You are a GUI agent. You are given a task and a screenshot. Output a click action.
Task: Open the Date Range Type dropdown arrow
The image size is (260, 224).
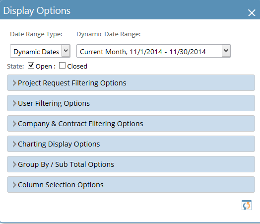click(x=66, y=51)
